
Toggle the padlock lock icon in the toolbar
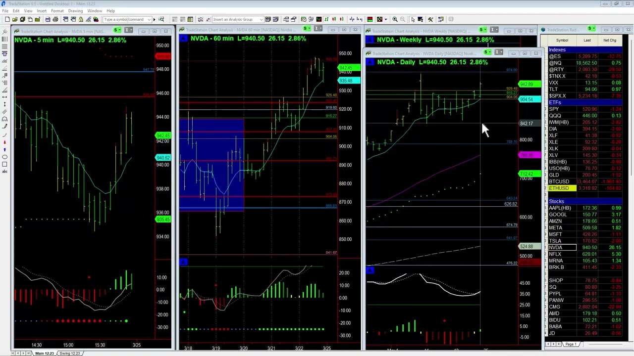point(81,19)
